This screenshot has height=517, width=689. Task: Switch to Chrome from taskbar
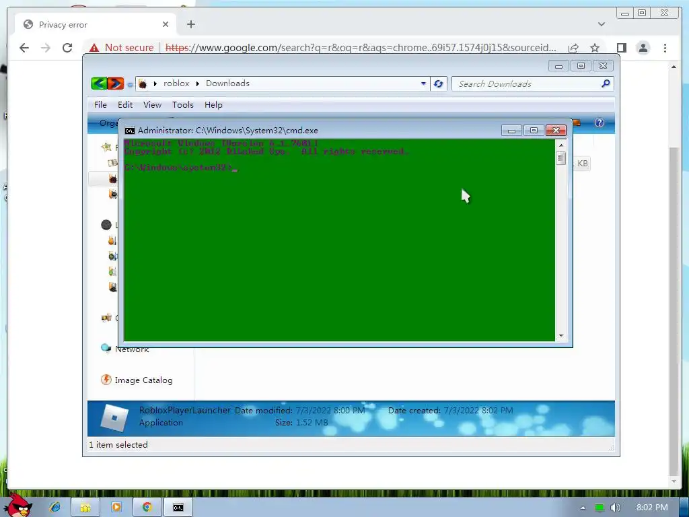click(147, 508)
